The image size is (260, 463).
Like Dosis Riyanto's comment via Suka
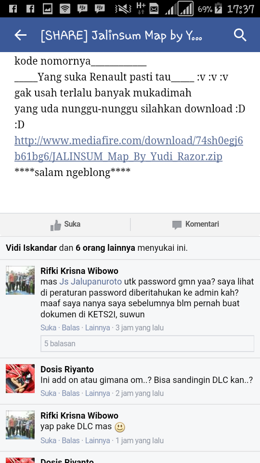point(48,393)
